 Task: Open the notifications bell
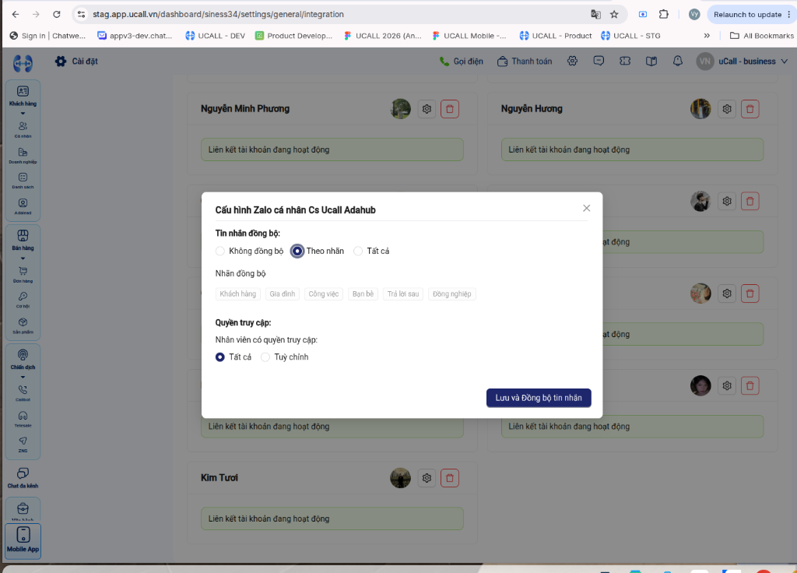[x=678, y=61]
